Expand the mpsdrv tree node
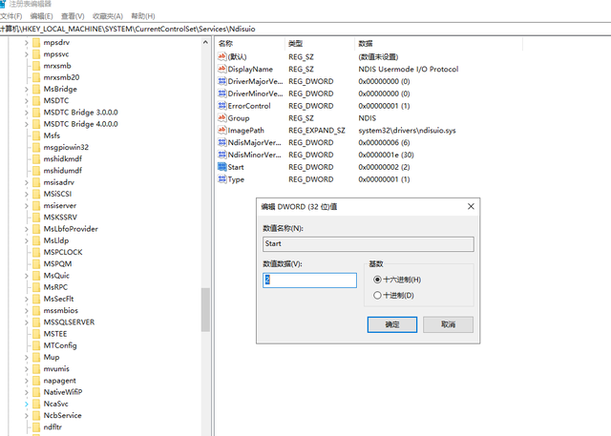Viewport: 611px width, 436px height. tap(27, 42)
